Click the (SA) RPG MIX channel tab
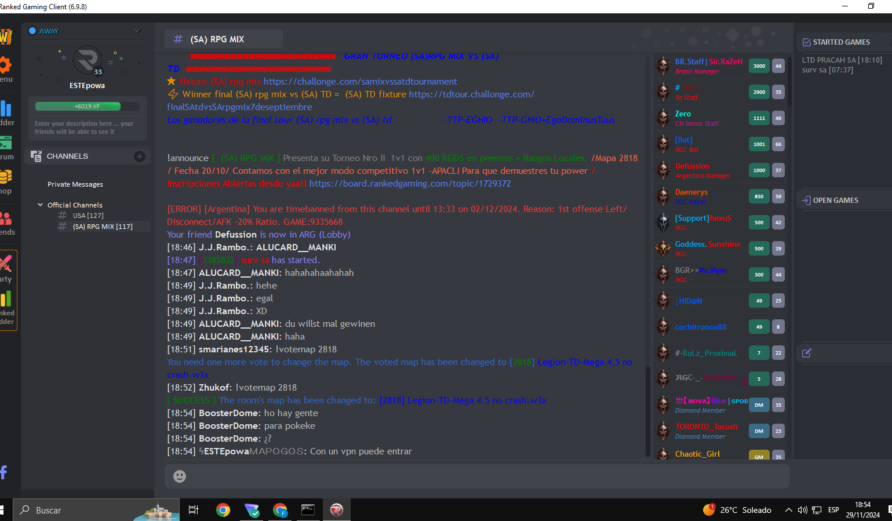This screenshot has width=892, height=521. (x=224, y=39)
